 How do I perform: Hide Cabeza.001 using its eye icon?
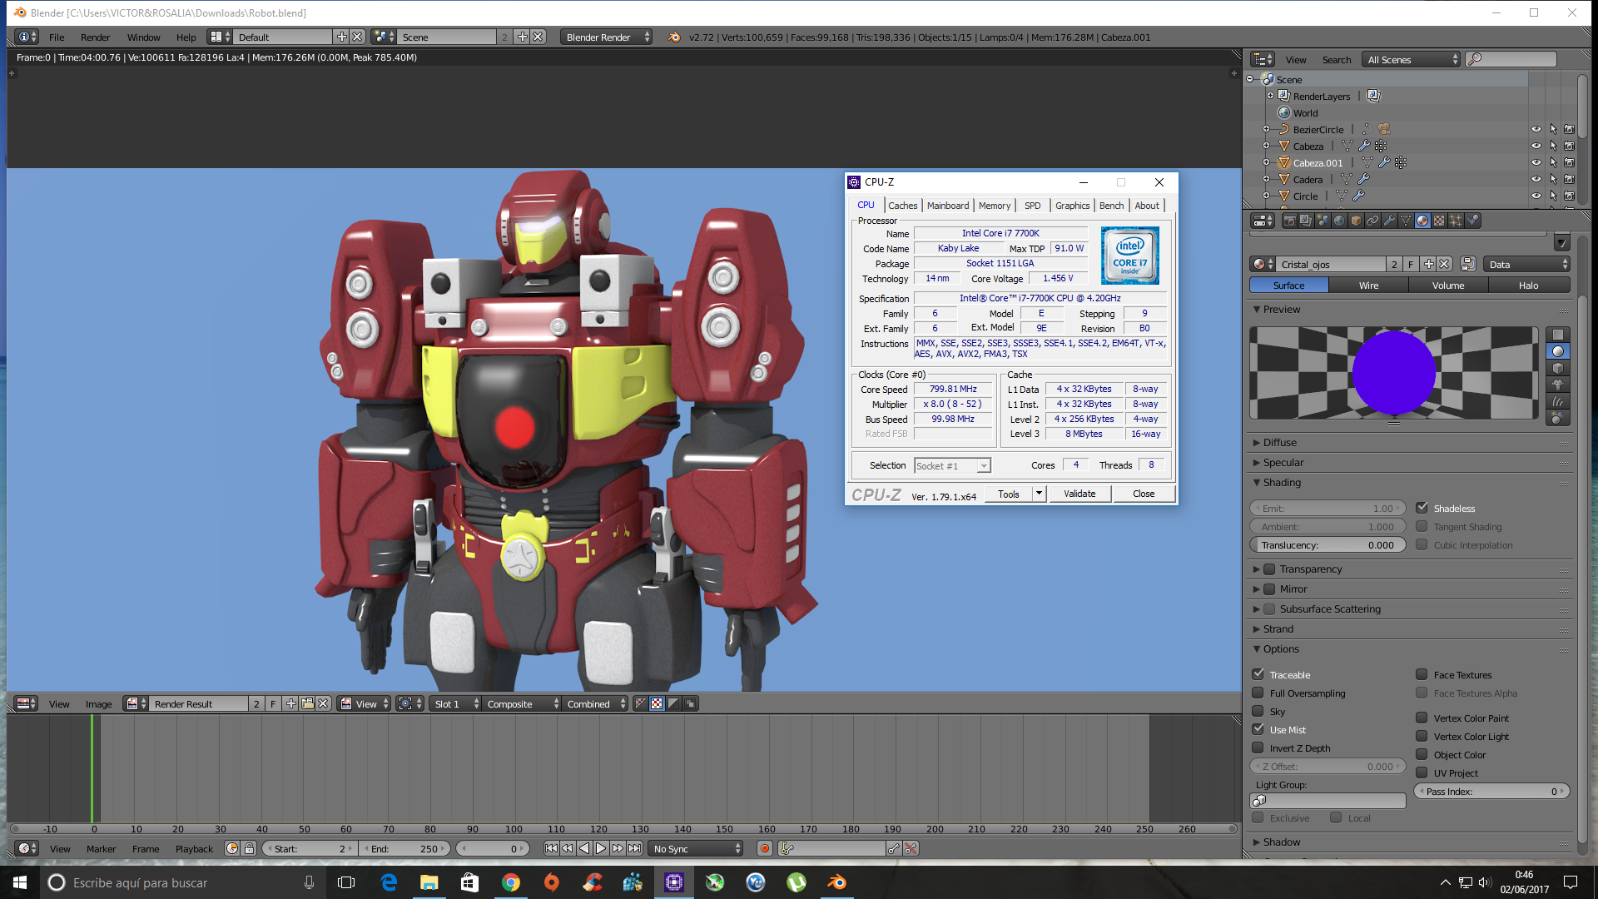point(1536,163)
